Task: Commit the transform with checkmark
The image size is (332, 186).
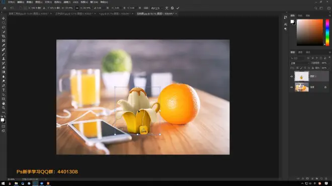Action: pyautogui.click(x=178, y=8)
